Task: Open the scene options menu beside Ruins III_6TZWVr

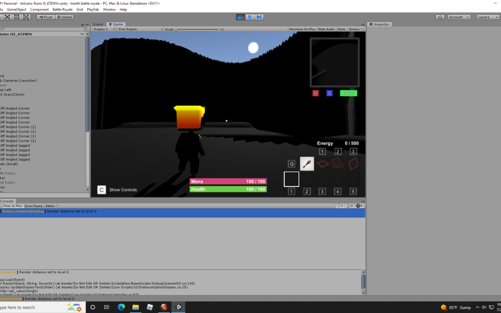Action: point(82,34)
